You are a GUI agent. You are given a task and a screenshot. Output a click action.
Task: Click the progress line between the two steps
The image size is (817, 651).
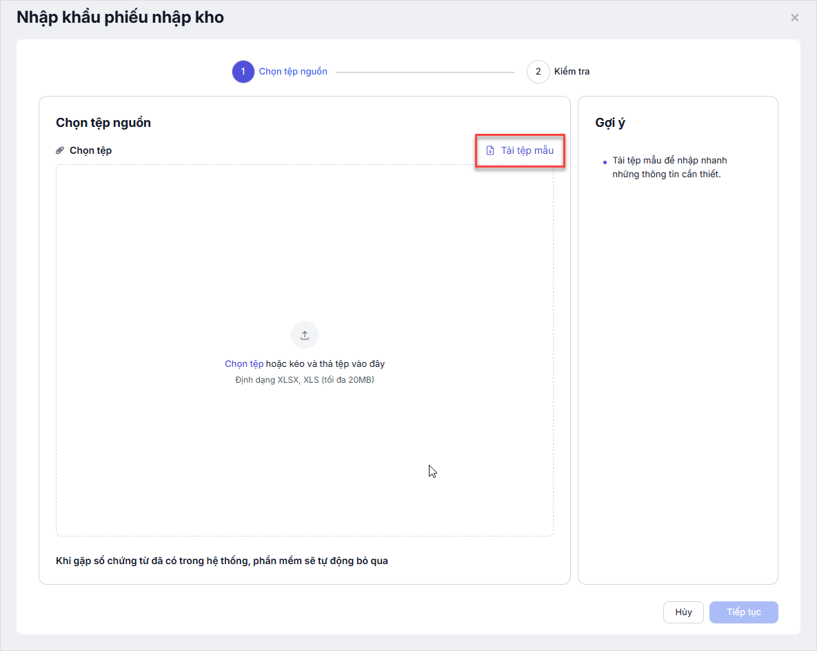pyautogui.click(x=425, y=72)
